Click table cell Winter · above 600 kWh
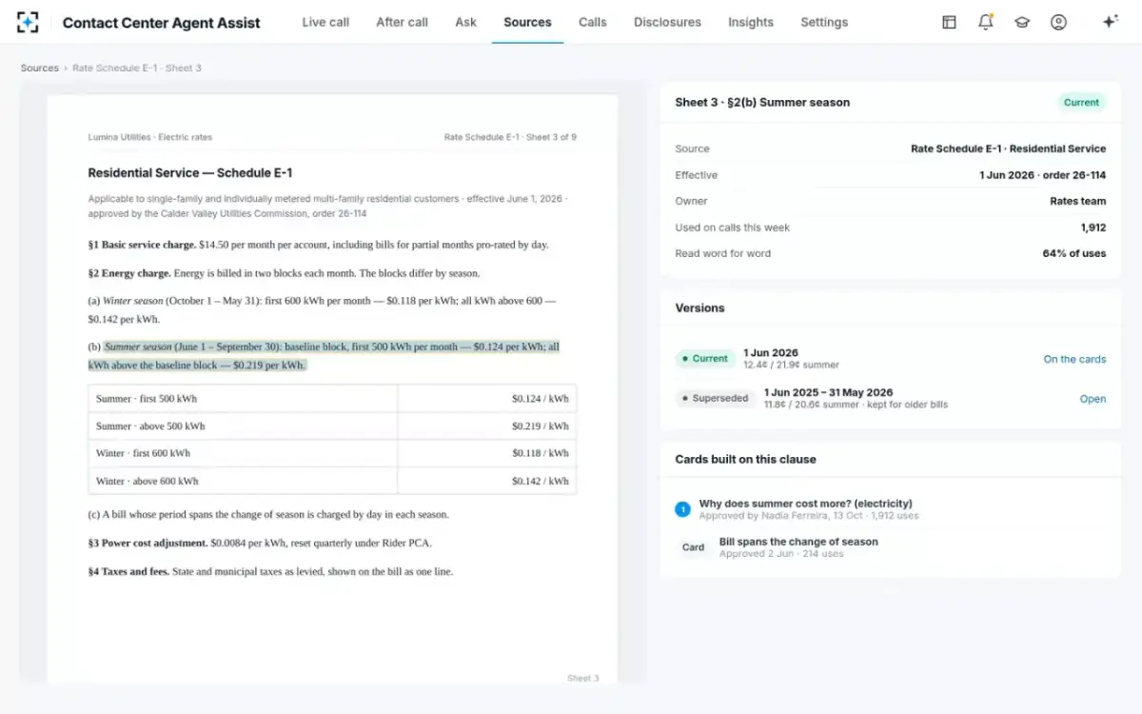The image size is (1142, 714). [x=243, y=481]
